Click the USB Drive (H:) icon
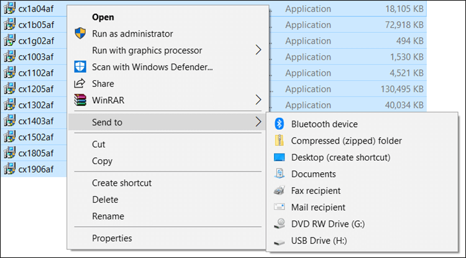This screenshot has width=466, height=258. pyautogui.click(x=279, y=241)
